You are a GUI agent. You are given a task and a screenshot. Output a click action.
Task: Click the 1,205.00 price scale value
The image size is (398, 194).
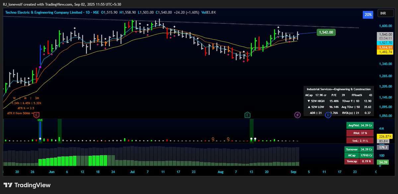[385, 87]
